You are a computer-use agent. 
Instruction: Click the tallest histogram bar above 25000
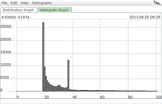(x=43, y=57)
